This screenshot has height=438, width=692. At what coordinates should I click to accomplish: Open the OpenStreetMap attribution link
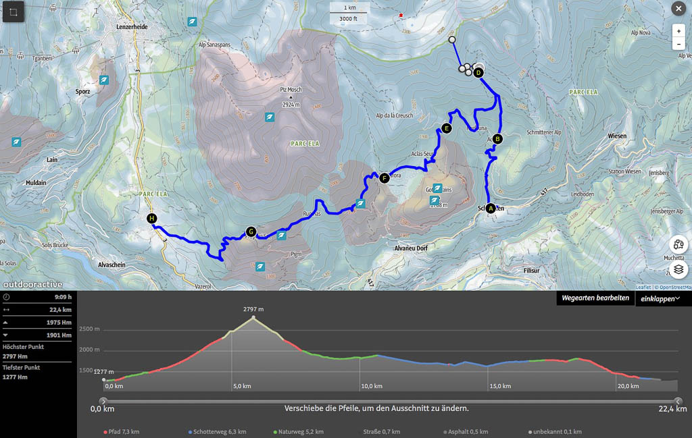coord(673,287)
